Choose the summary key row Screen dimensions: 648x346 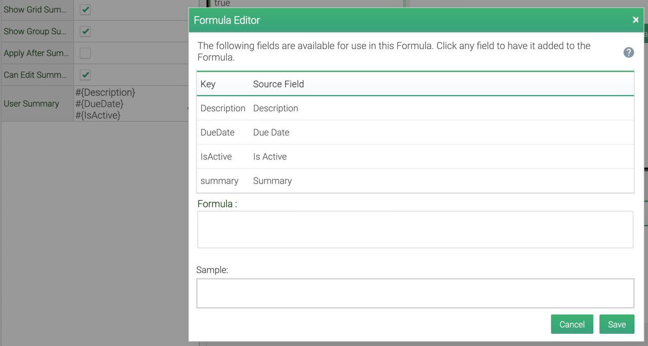(x=219, y=181)
